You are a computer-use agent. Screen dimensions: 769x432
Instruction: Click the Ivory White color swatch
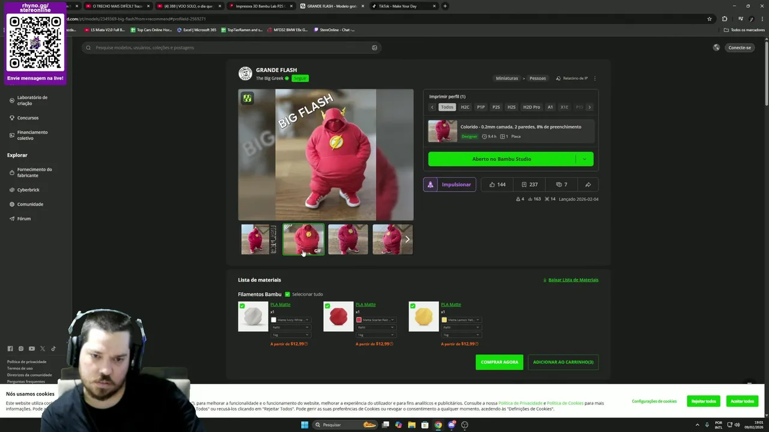coord(274,320)
